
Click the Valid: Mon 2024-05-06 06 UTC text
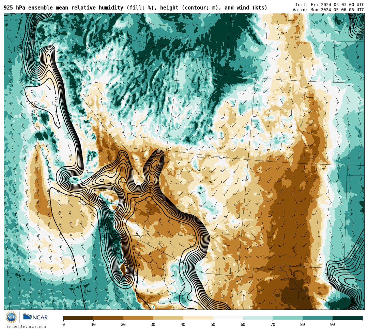pyautogui.click(x=328, y=10)
